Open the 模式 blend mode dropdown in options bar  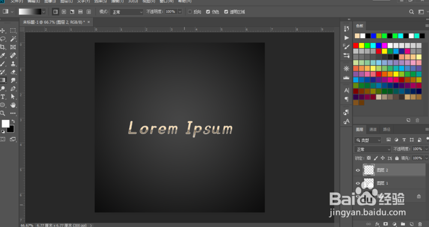[x=127, y=12]
